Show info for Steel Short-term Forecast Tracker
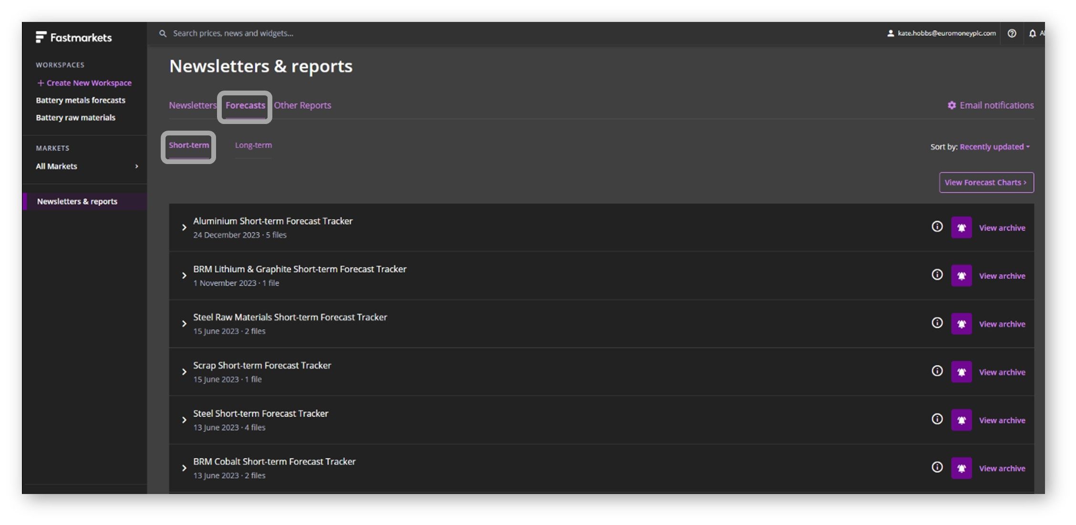The height and width of the screenshot is (525, 1076). tap(937, 419)
